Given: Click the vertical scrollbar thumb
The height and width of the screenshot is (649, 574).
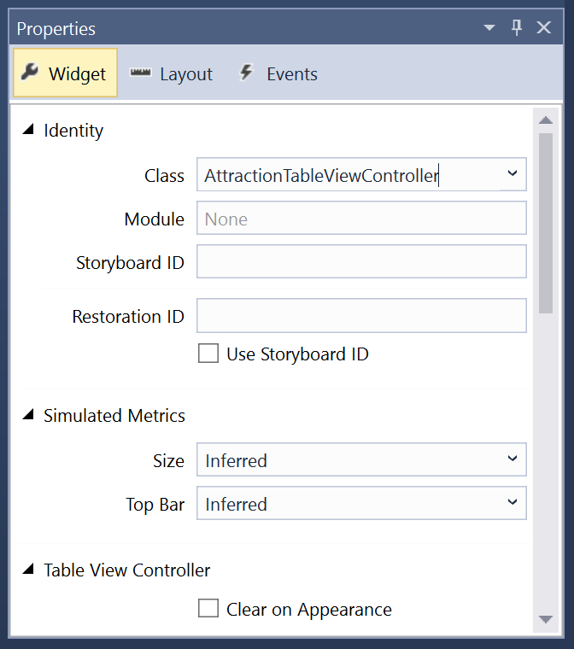Looking at the screenshot, I should (546, 223).
